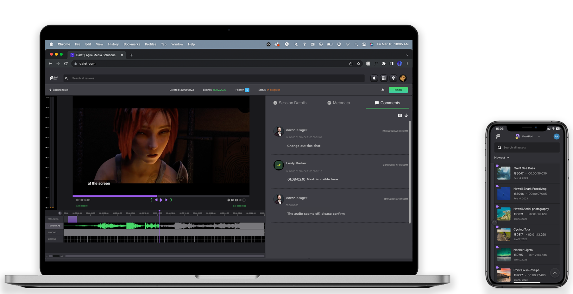Open Hawaii Shark Freediving thumbnail on phone

(504, 193)
